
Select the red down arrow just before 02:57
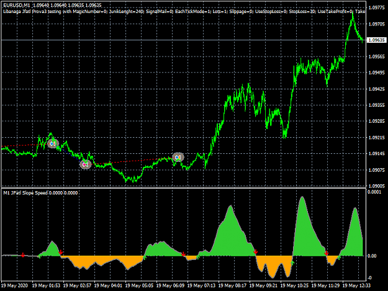click(61, 253)
